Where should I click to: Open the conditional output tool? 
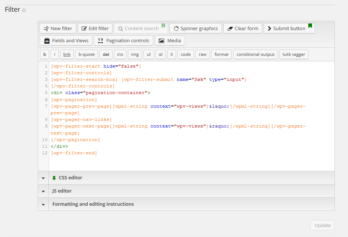(x=255, y=54)
